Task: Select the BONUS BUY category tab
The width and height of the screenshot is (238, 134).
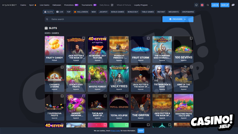Action: coord(133,12)
